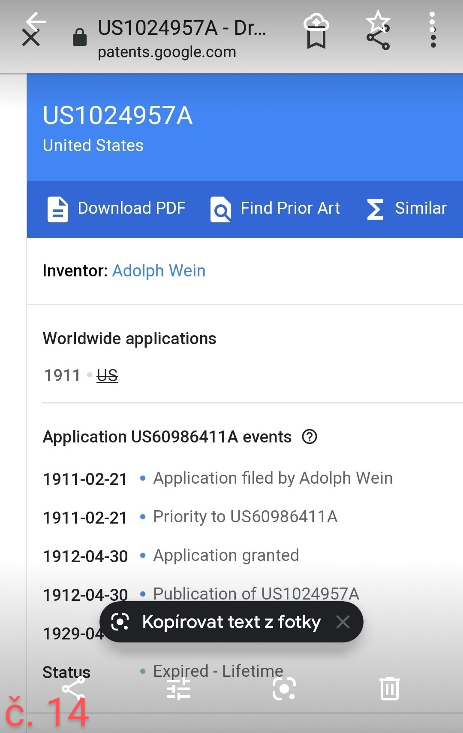Select the United States country text
Image resolution: width=463 pixels, height=733 pixels.
93,145
